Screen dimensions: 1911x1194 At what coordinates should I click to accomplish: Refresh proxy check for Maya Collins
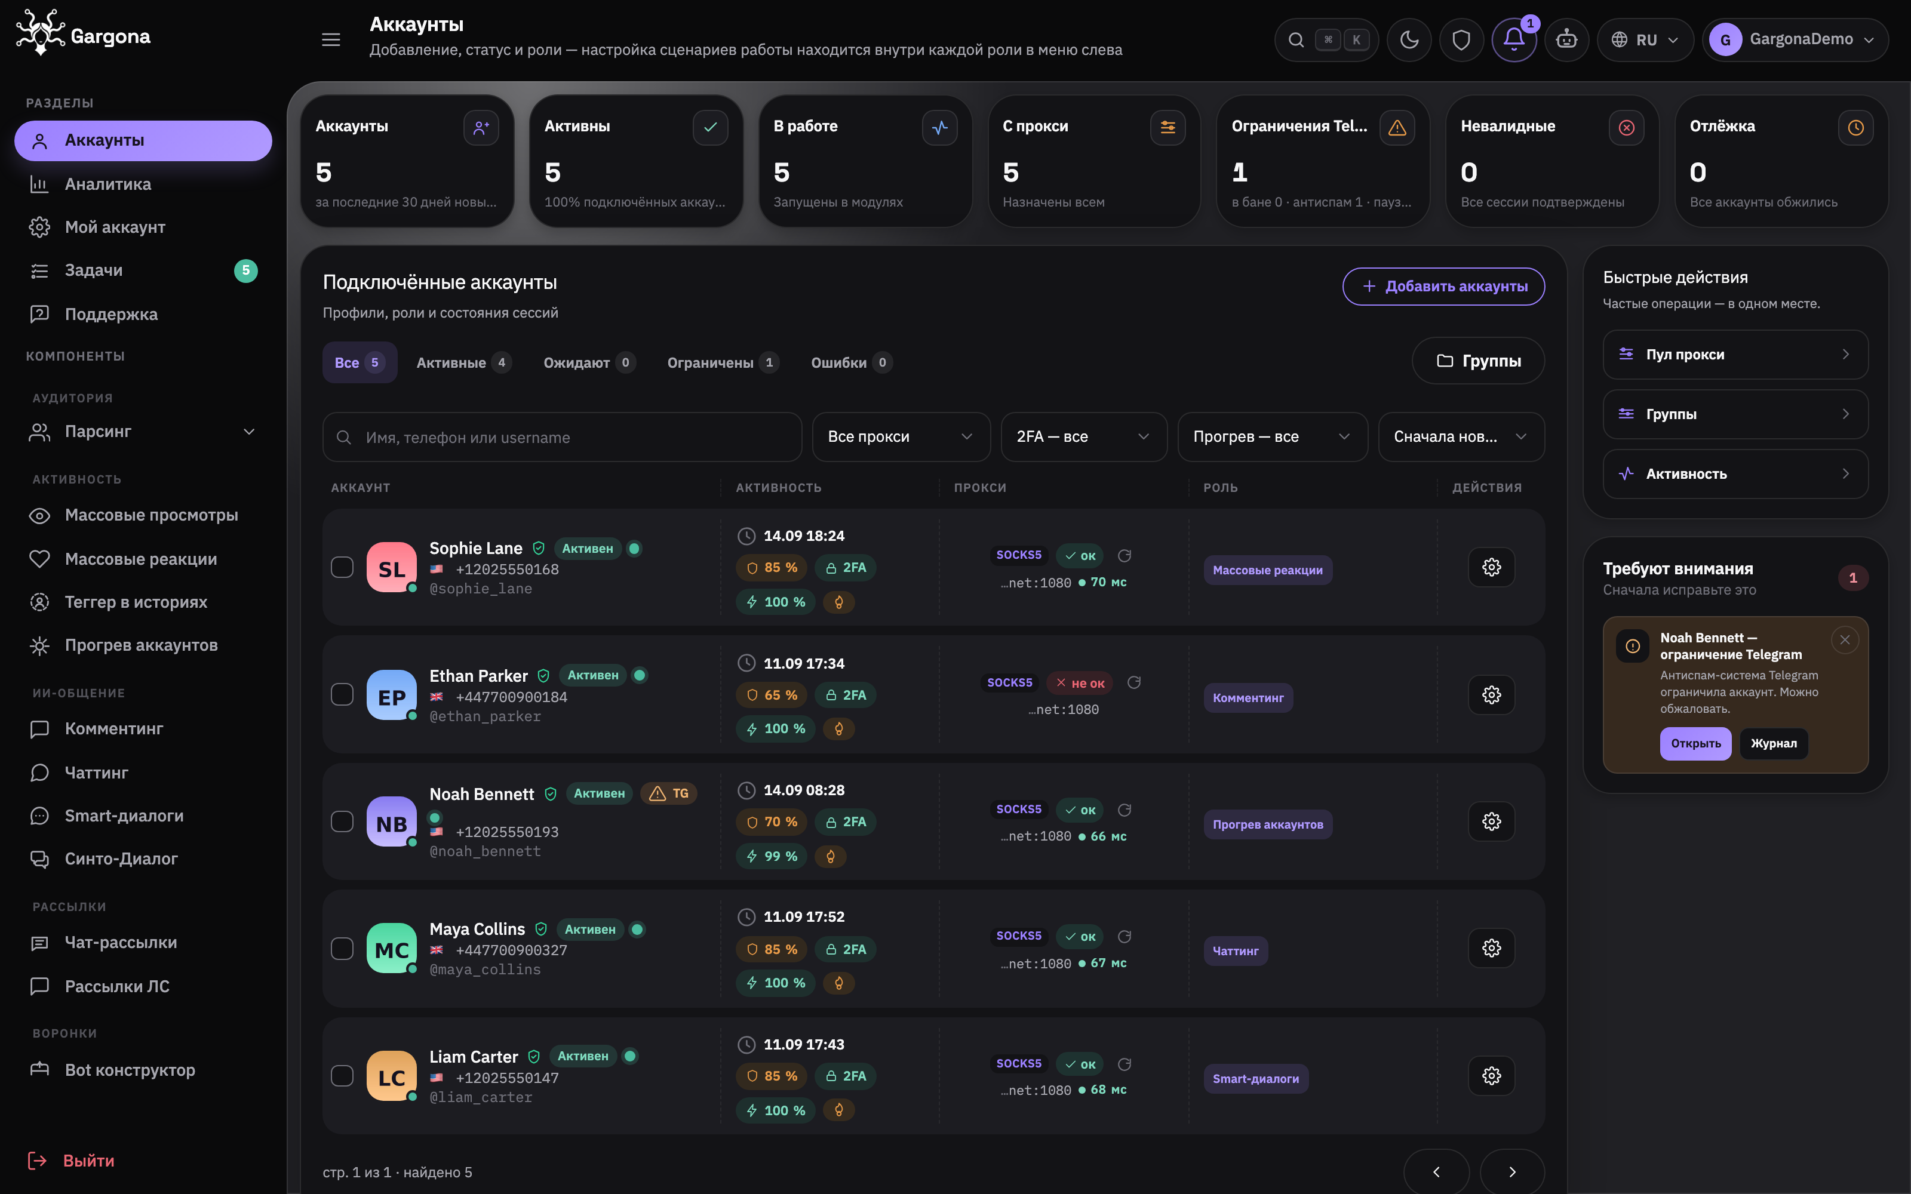pos(1125,937)
